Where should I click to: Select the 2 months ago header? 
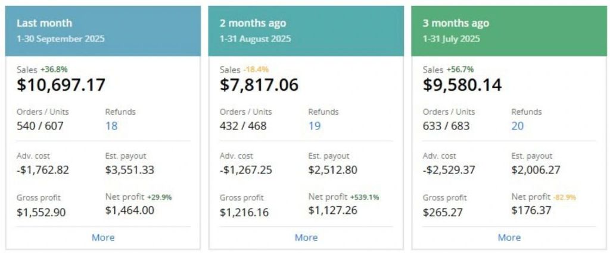(x=253, y=23)
